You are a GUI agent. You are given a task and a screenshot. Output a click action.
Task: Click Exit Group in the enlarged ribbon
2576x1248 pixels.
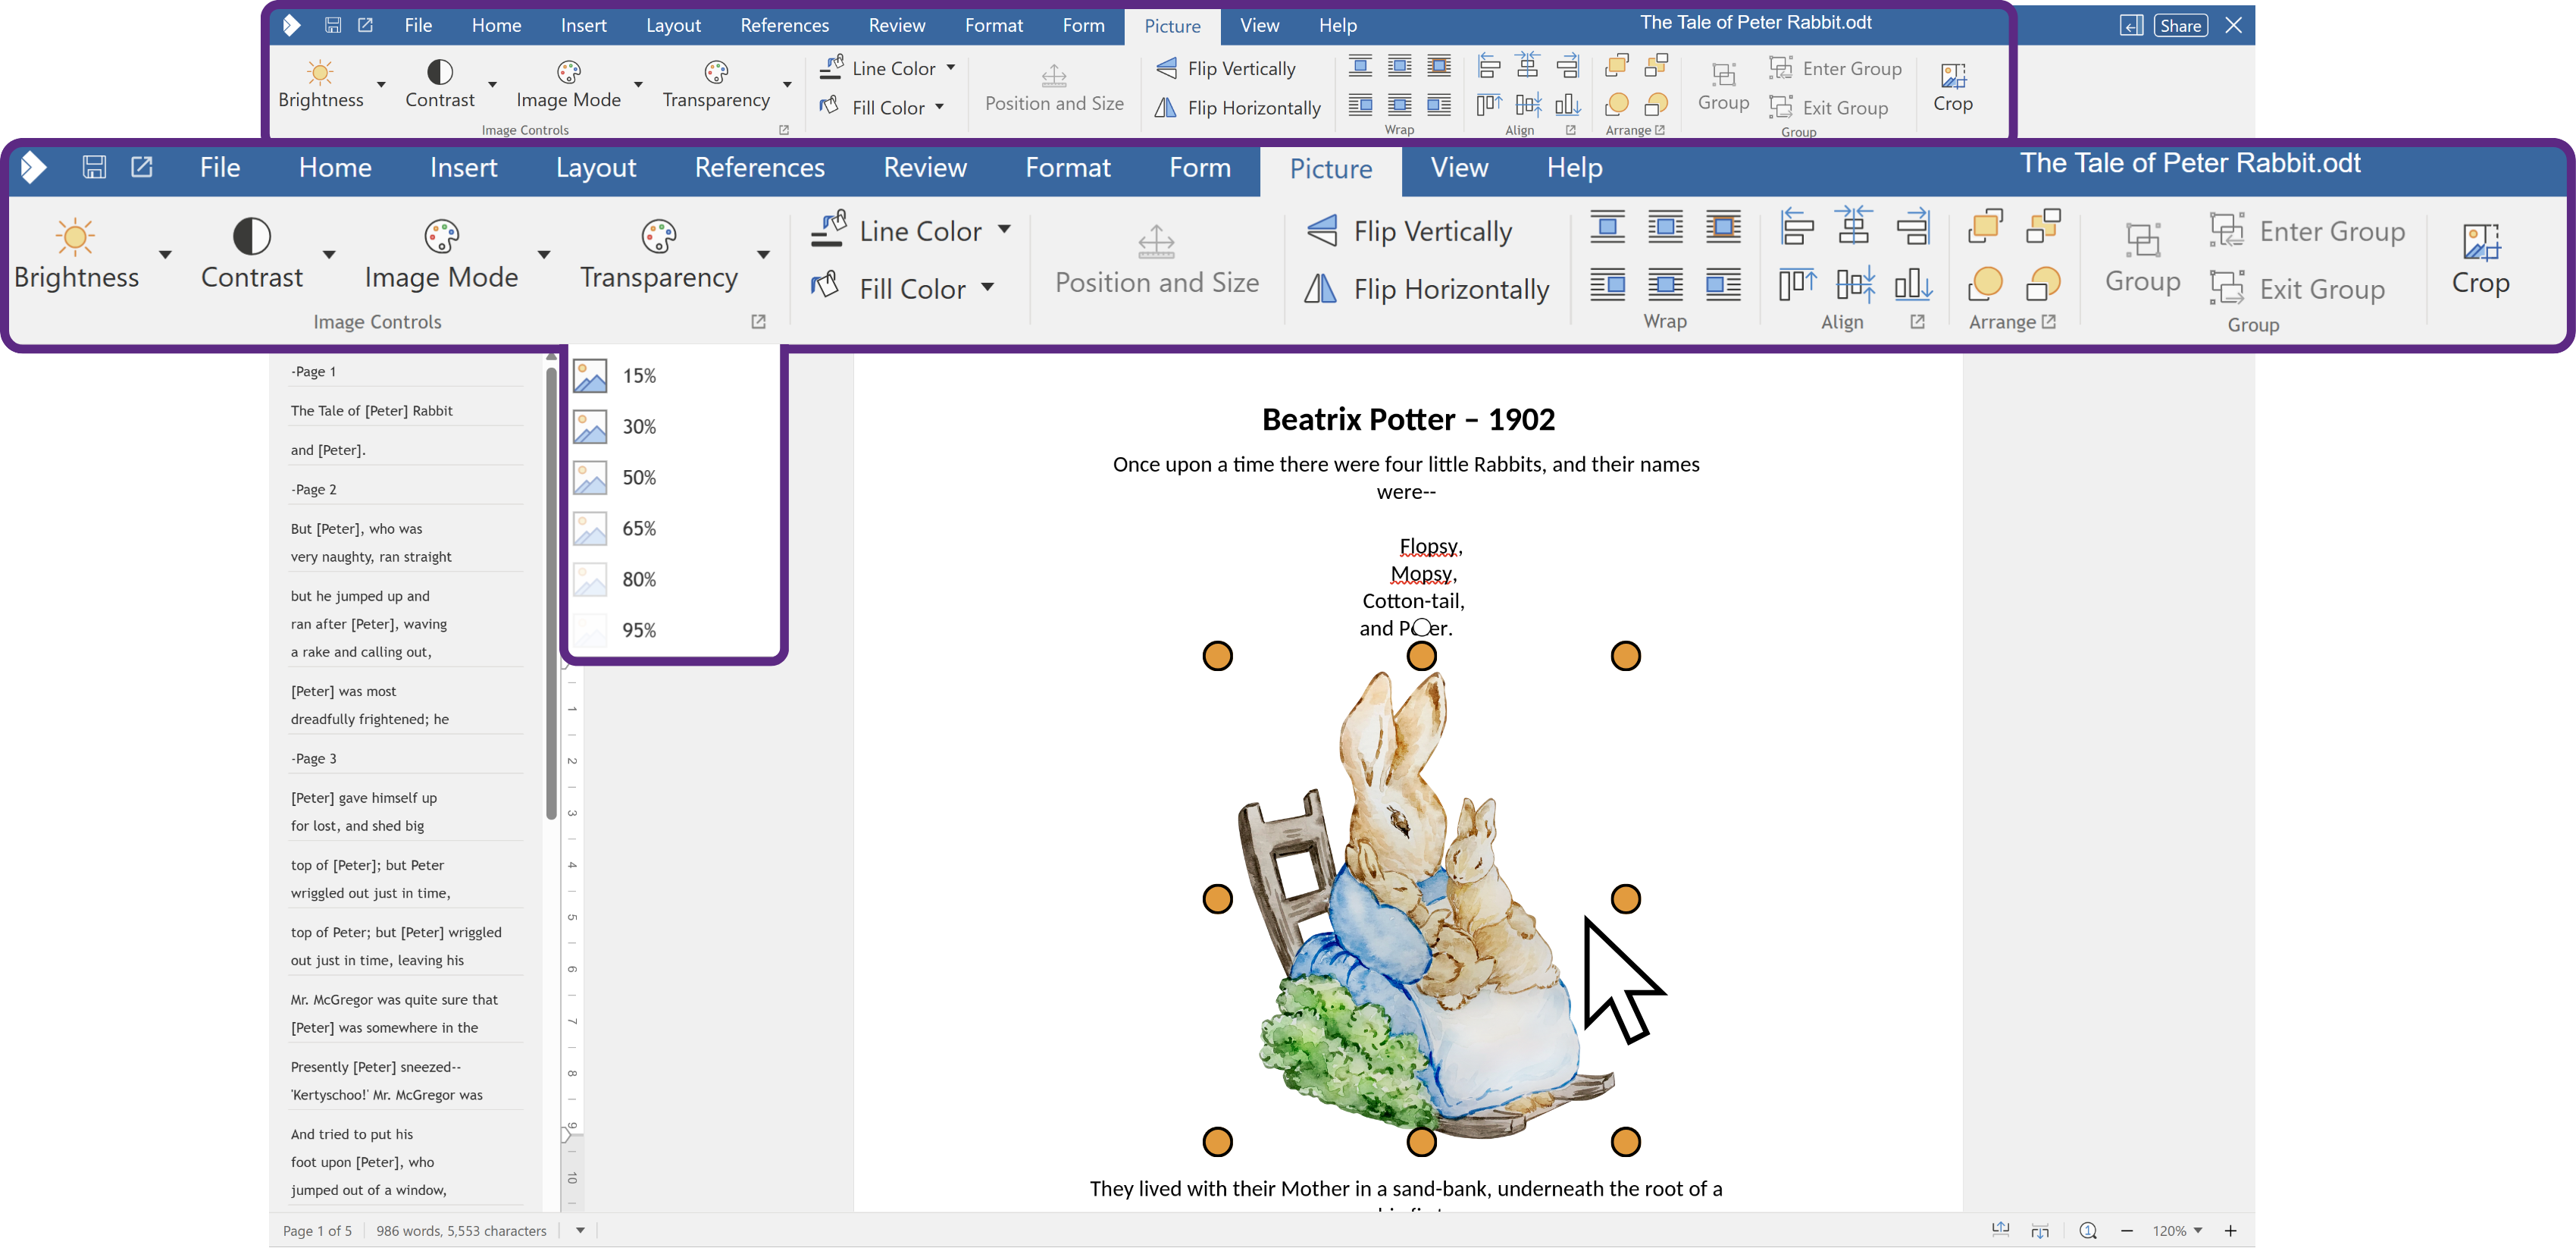point(2297,289)
